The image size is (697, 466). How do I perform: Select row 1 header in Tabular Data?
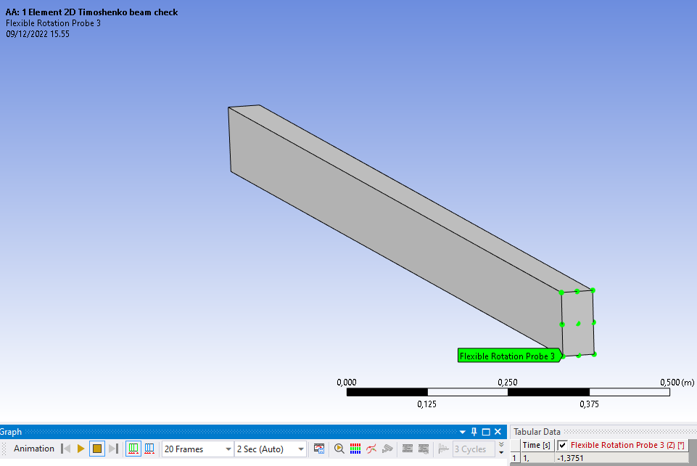click(515, 458)
